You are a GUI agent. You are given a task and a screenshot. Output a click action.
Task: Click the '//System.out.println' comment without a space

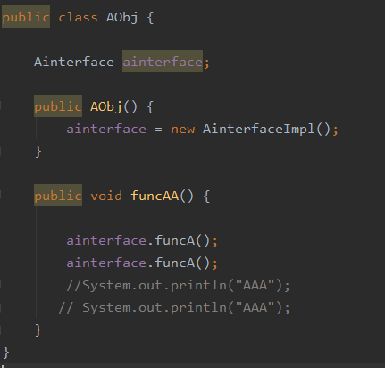click(178, 285)
